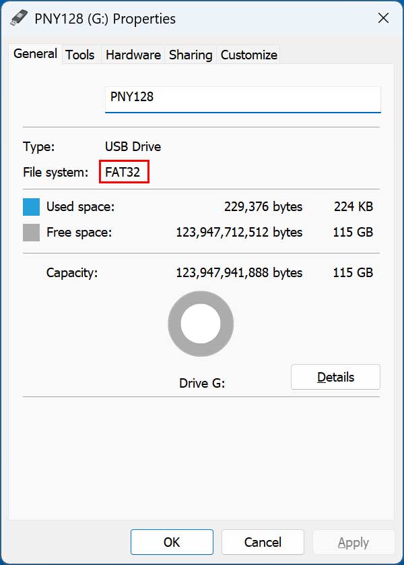
Task: Click the Details button
Action: click(335, 377)
